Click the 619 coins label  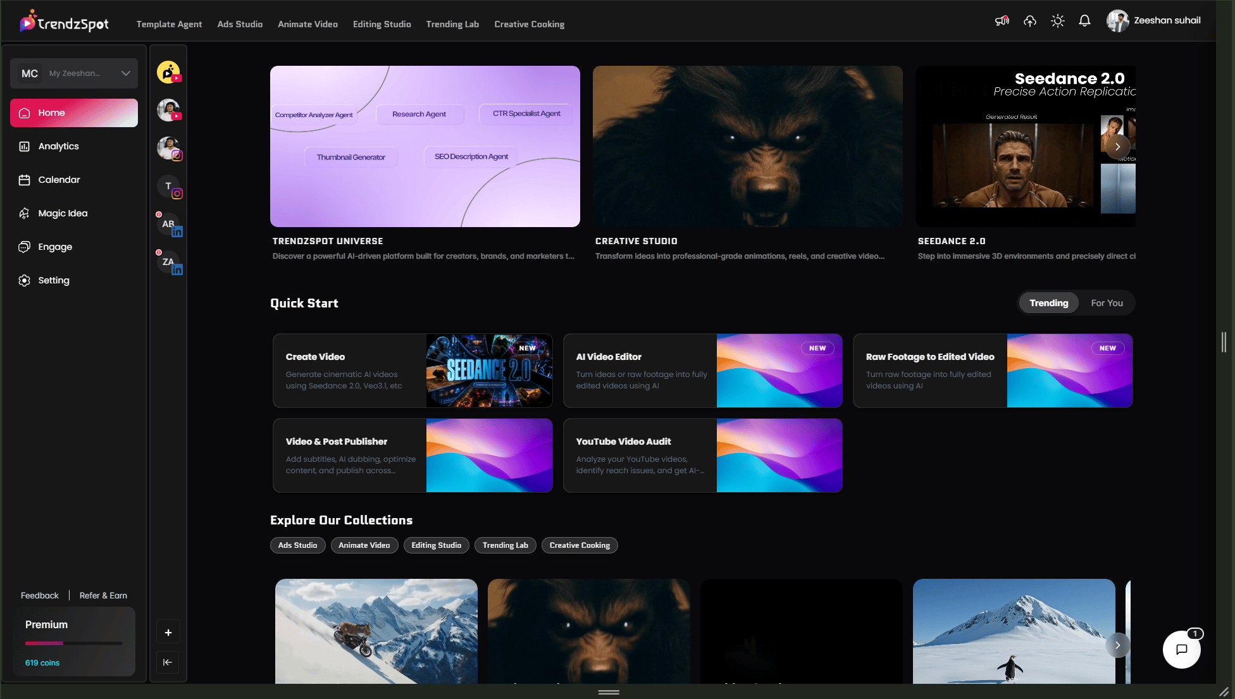tap(42, 663)
